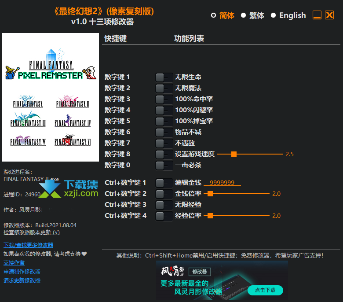Select the English language radio button
Screen dimensions: 343x302
point(273,15)
